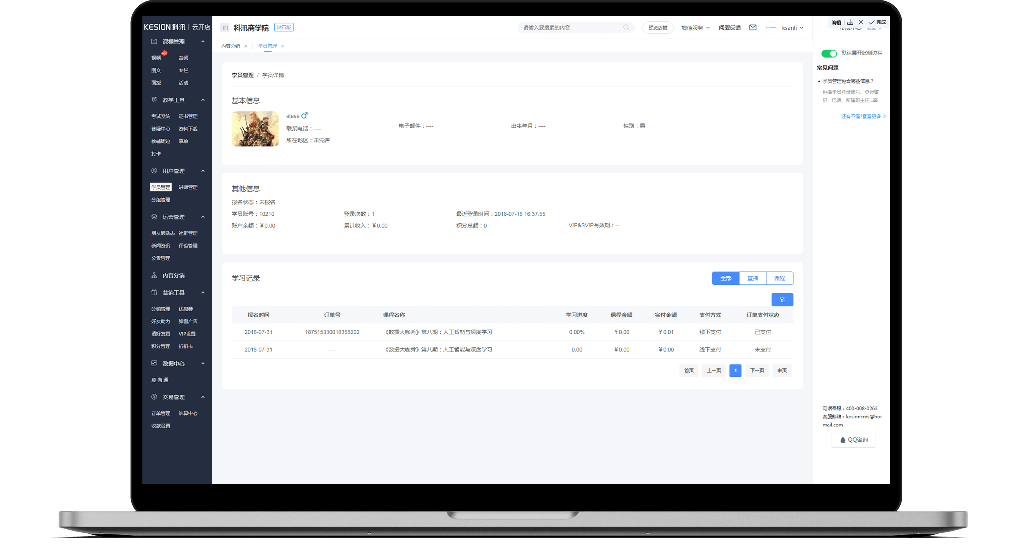The image size is (1022, 552).
Task: Click the checkmark 完成 button
Action: [877, 22]
